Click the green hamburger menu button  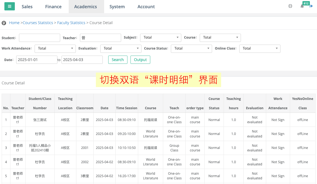coord(10,7)
